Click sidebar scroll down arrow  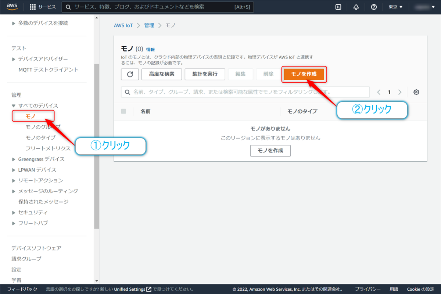[97, 281]
